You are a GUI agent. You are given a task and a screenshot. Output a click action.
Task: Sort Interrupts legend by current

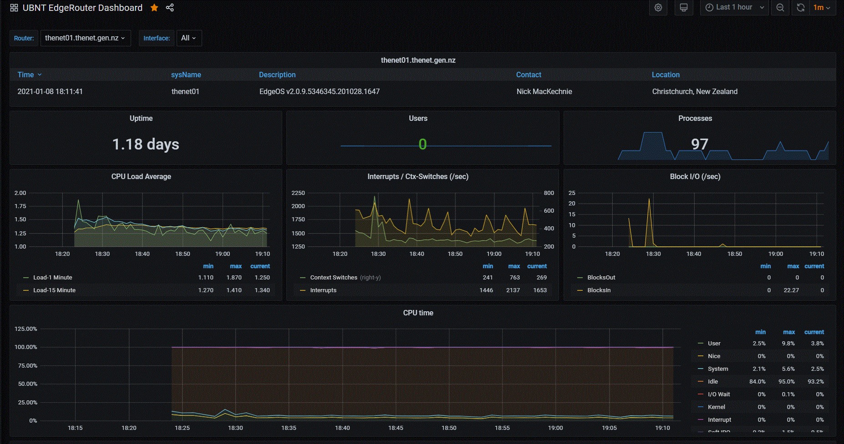point(537,266)
